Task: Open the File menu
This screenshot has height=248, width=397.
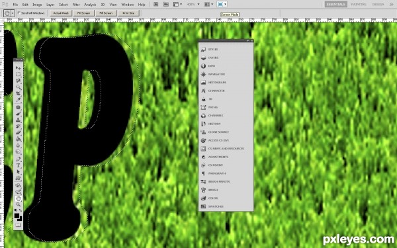Action: [15, 5]
